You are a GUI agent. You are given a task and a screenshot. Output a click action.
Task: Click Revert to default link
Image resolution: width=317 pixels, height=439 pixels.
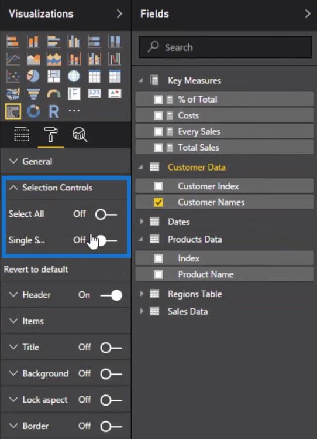36,270
